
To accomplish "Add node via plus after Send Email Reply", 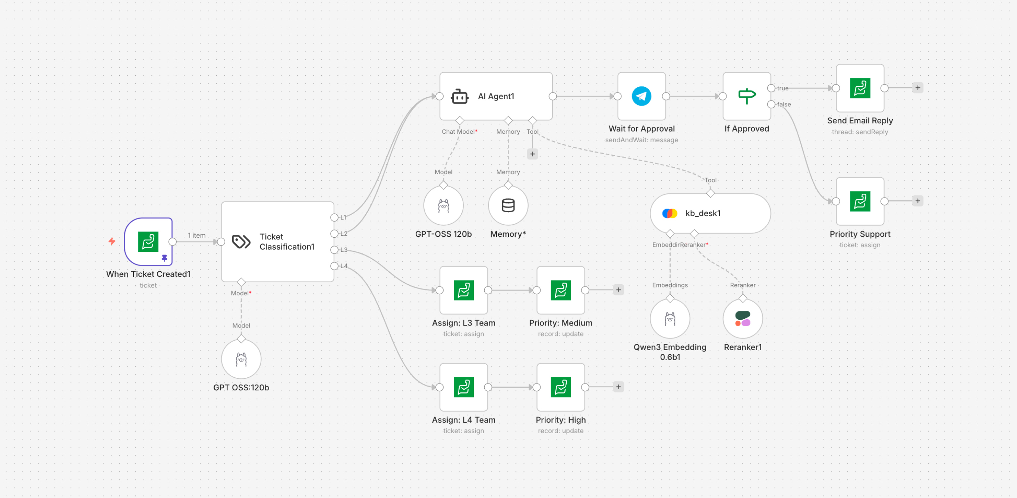I will [918, 88].
